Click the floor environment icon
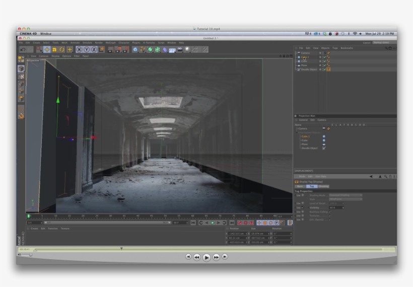 172,49
